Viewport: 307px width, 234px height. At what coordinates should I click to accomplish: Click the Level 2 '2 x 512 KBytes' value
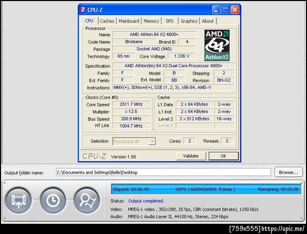tap(194, 119)
